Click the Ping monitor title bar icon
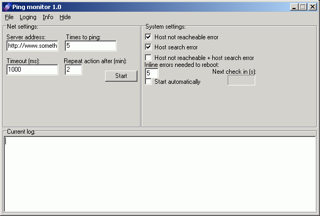 [7, 7]
